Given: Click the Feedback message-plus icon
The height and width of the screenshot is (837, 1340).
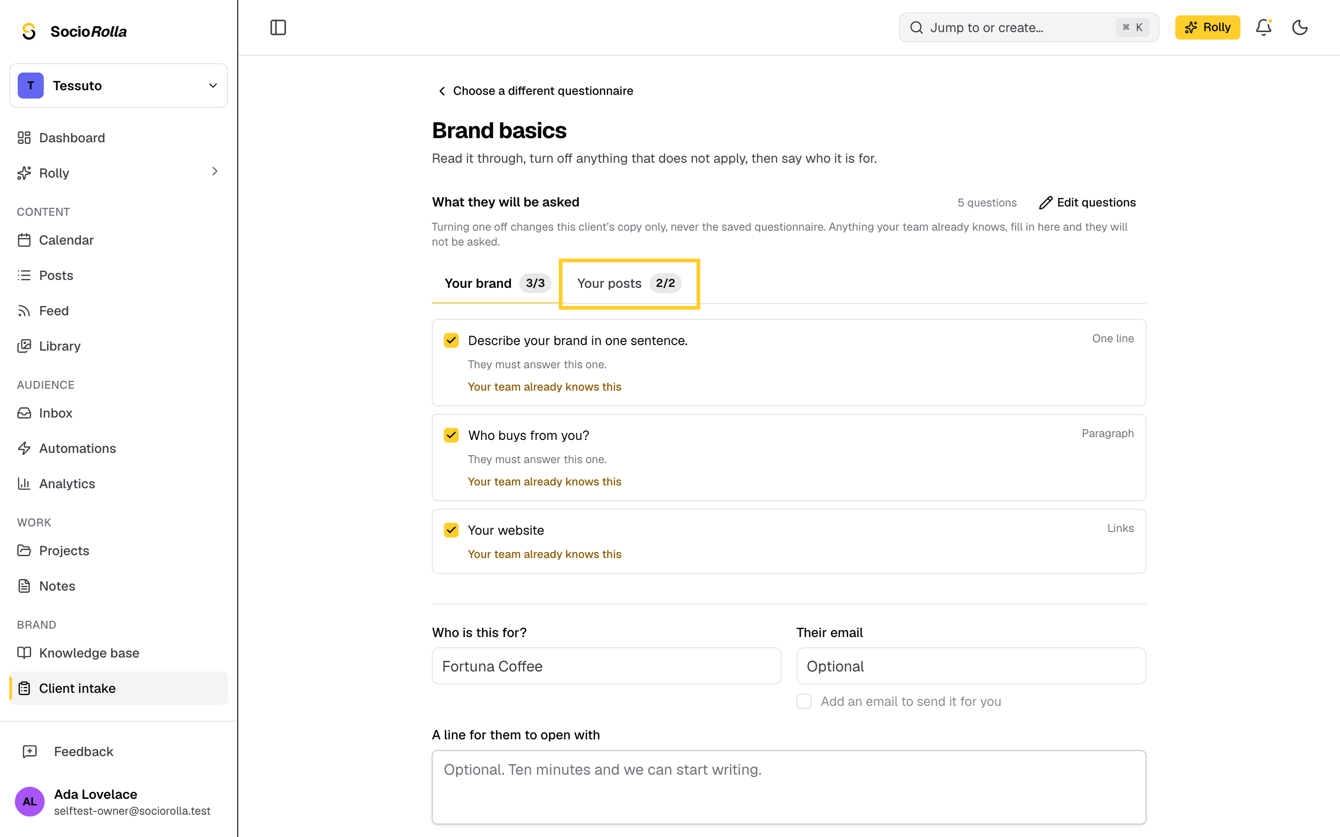Looking at the screenshot, I should coord(29,751).
